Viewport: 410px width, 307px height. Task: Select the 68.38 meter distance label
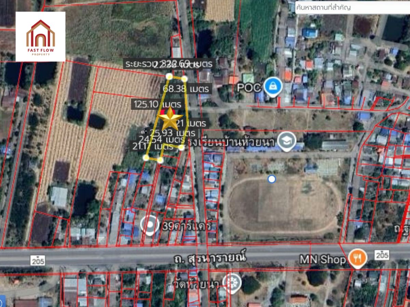[x=185, y=89]
